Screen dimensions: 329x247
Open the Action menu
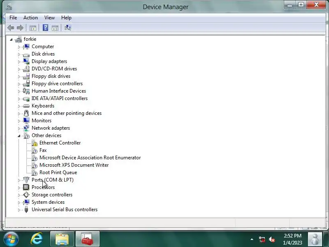point(30,18)
